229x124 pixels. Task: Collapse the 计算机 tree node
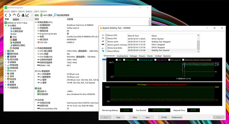pyautogui.click(x=6, y=26)
